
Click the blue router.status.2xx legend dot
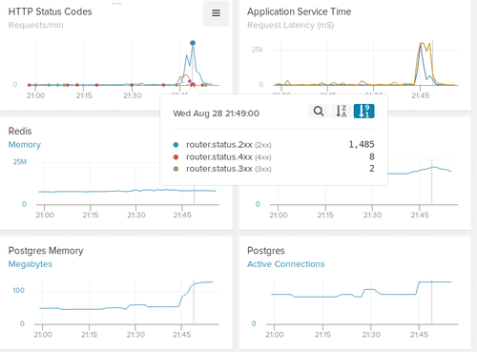click(x=176, y=145)
